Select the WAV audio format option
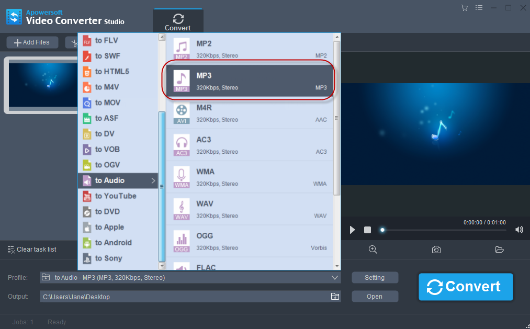The width and height of the screenshot is (530, 329). pos(250,209)
